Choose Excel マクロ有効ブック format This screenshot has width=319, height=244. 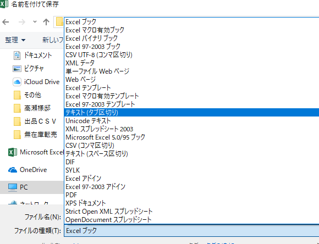[x=191, y=30]
